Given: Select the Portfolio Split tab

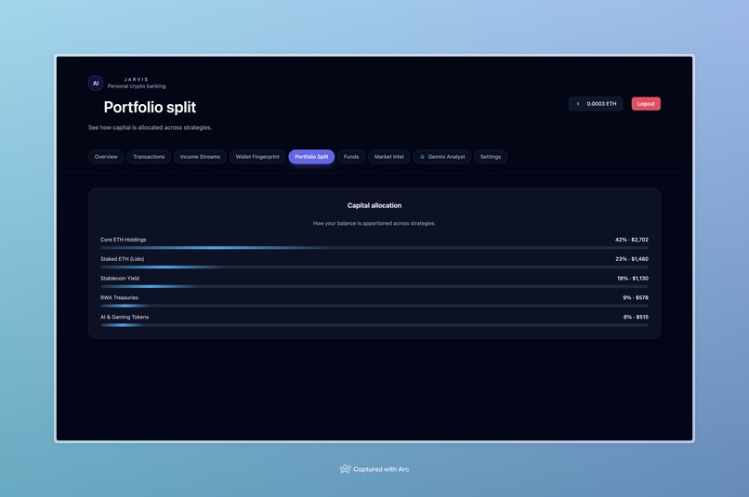Looking at the screenshot, I should tap(311, 157).
